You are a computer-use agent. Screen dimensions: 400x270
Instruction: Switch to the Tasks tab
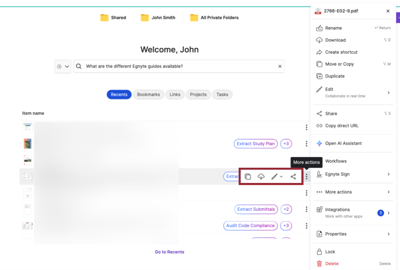point(222,94)
